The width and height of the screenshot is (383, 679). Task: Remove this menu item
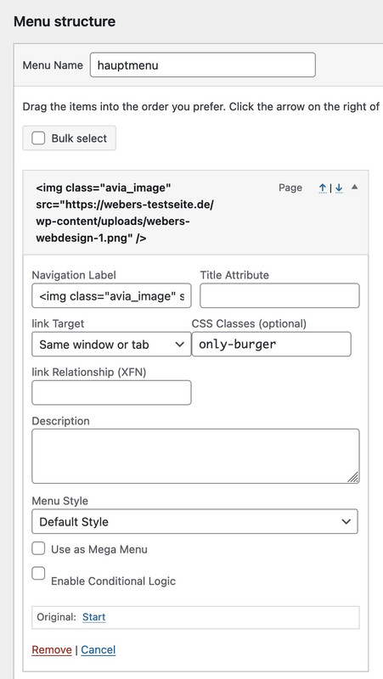tap(52, 649)
